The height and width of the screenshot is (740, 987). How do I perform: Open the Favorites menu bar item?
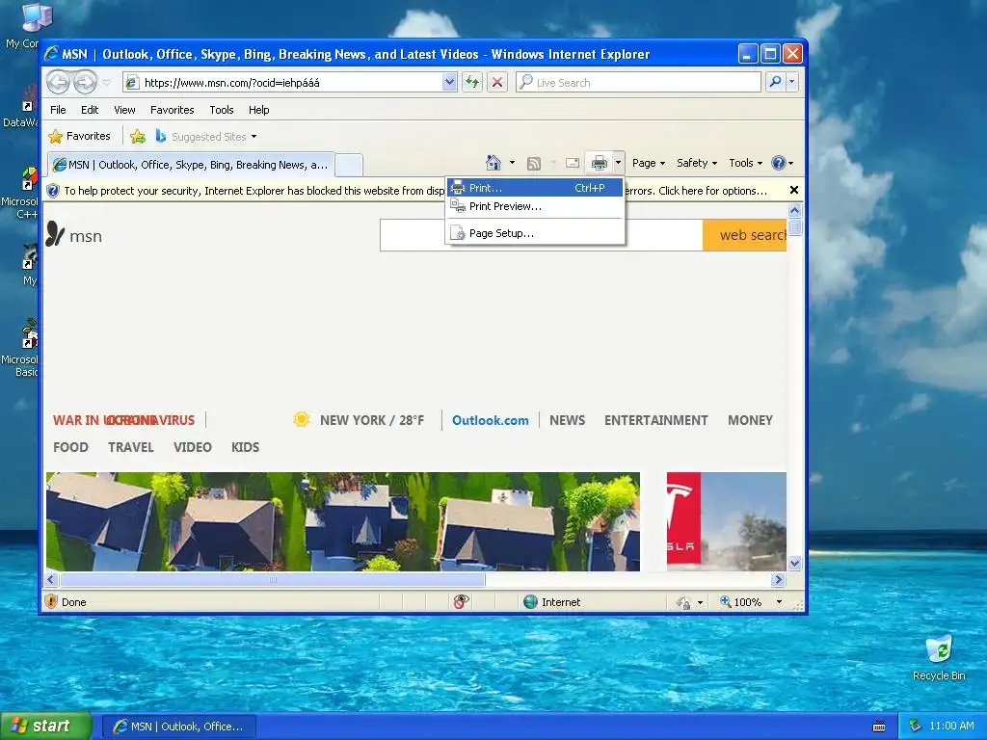172,110
